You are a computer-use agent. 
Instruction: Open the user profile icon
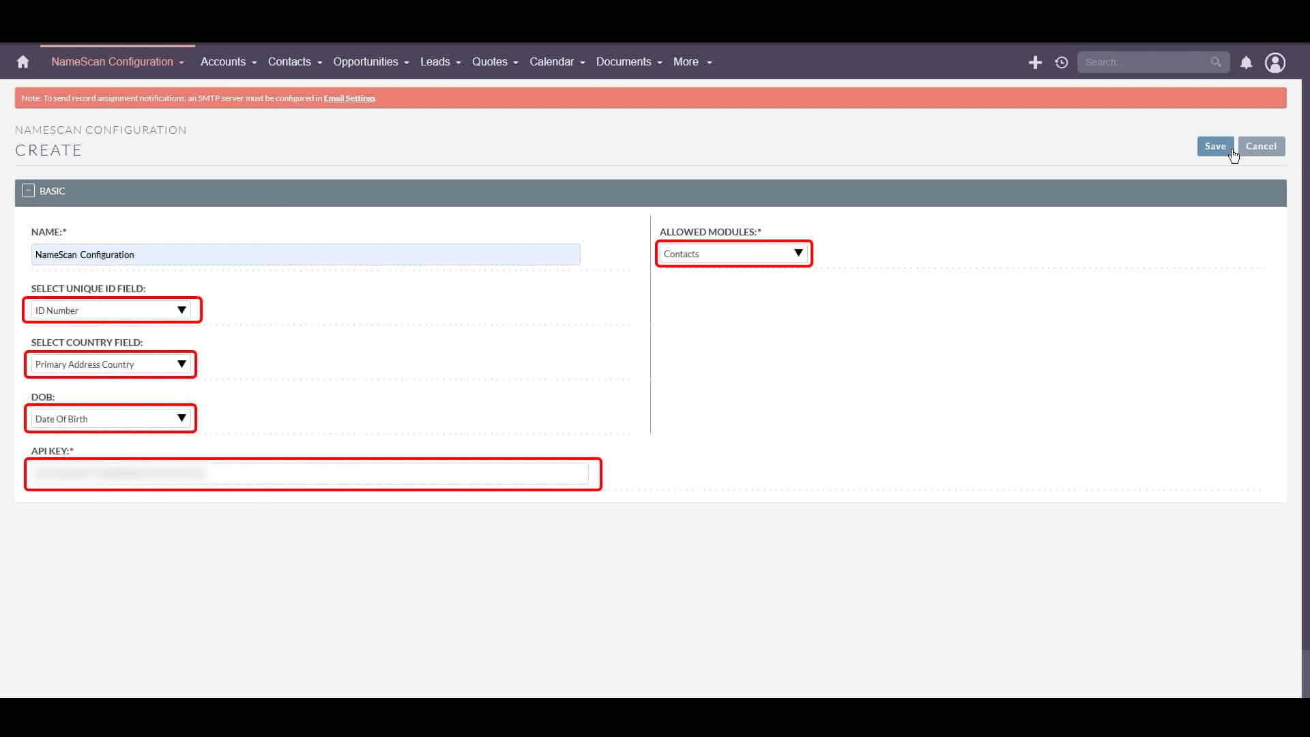[x=1275, y=63]
